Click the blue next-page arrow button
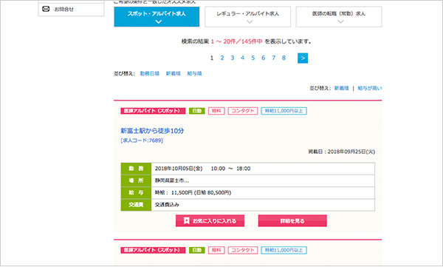 (x=303, y=58)
